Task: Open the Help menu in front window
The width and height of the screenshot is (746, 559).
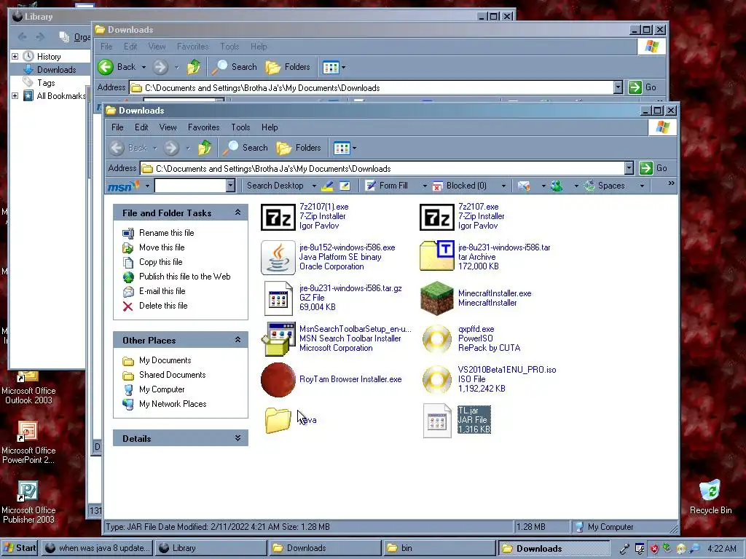Action: pyautogui.click(x=270, y=127)
